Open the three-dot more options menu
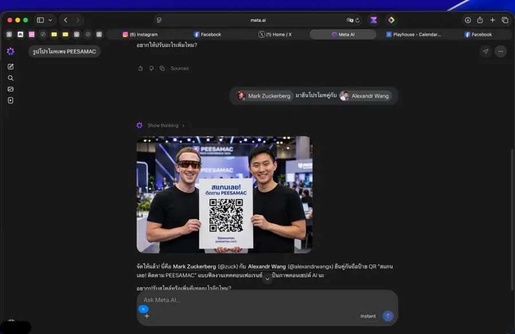This screenshot has width=515, height=334. click(501, 51)
